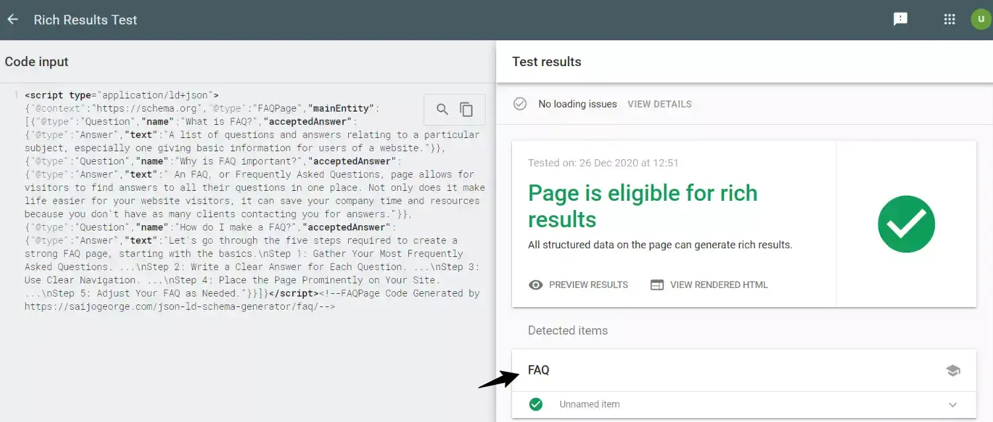The image size is (993, 422).
Task: Click the Rich Results Test title
Action: pos(85,20)
